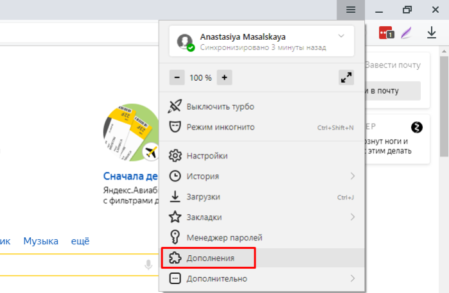Image resolution: width=449 pixels, height=293 pixels.
Task: Open the hamburger browser menu button
Action: coord(351,10)
